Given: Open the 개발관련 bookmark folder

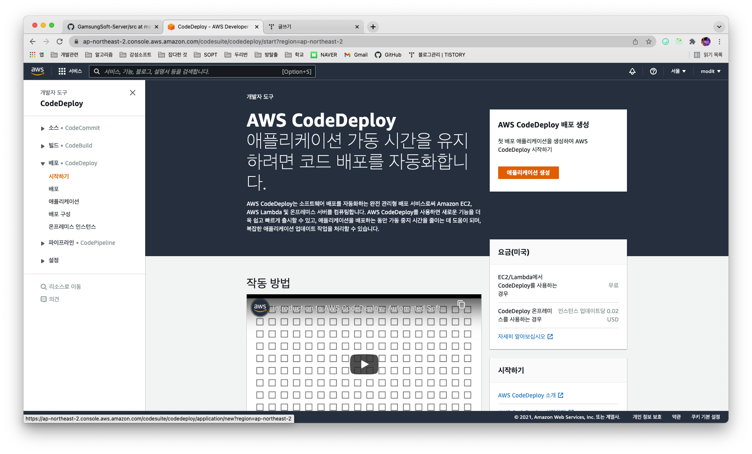Looking at the screenshot, I should [65, 55].
